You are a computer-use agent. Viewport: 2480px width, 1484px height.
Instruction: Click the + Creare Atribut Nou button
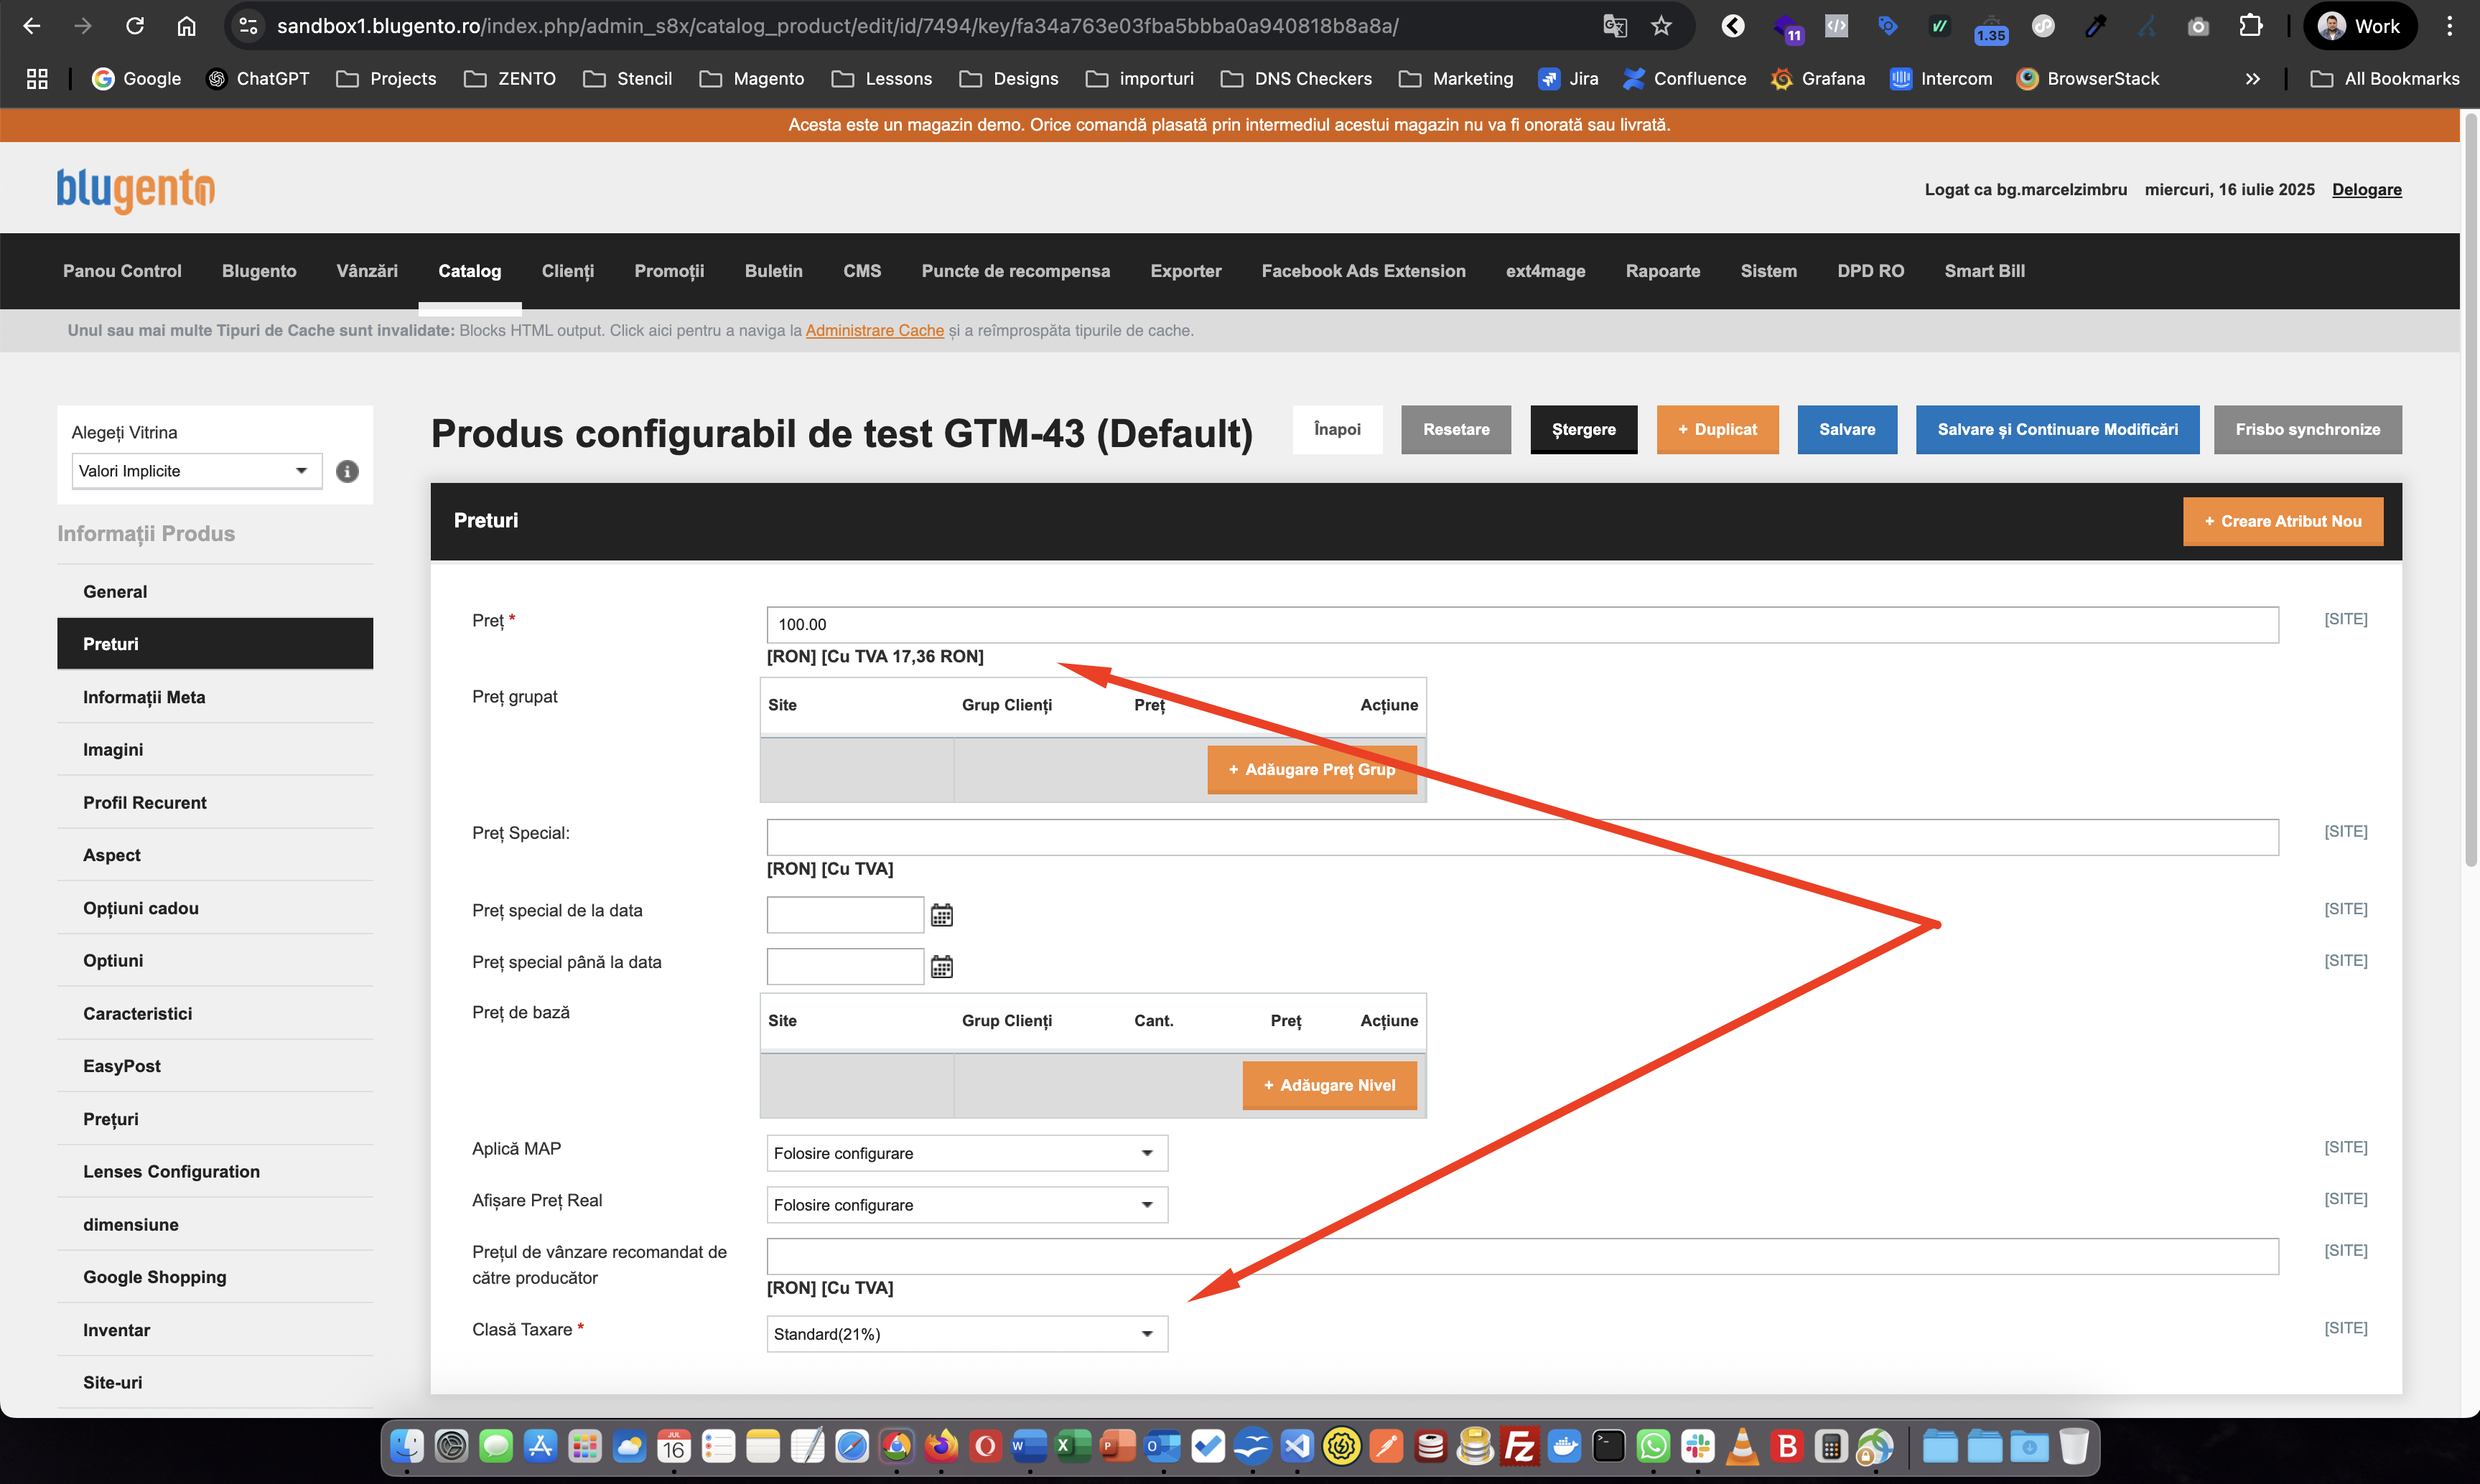2282,521
